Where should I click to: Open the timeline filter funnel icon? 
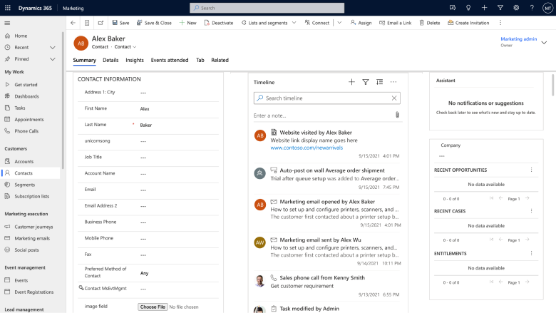(x=365, y=82)
